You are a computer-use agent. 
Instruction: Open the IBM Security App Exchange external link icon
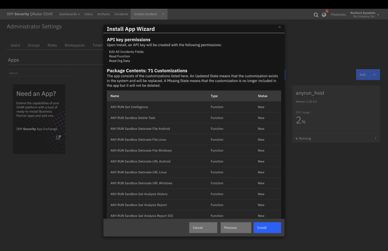point(58,137)
